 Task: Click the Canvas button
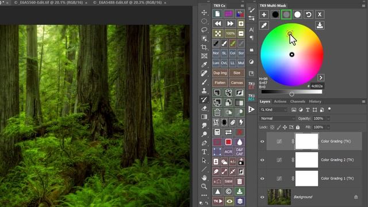pyautogui.click(x=237, y=83)
